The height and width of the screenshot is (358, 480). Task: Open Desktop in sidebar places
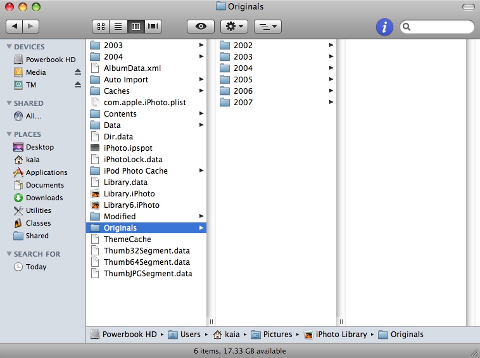[x=34, y=147]
